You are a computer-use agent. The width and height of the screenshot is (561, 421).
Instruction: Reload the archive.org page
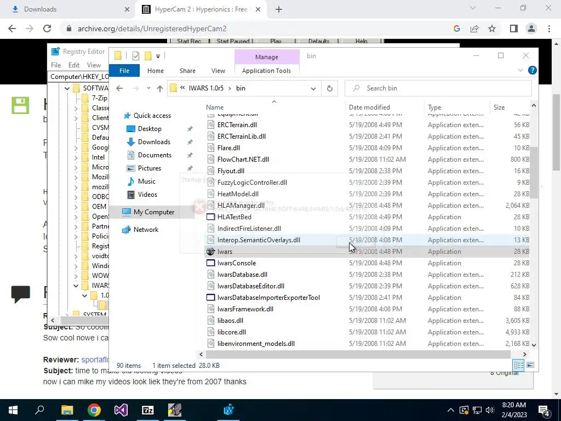click(x=47, y=29)
